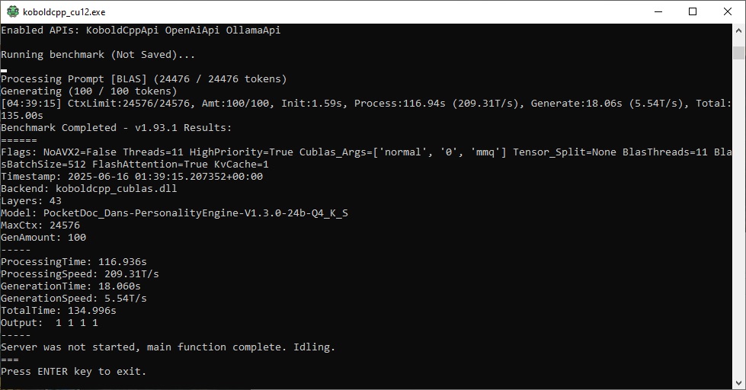Click the Backend koboldcpp_cublas.dll line
Viewport: 746px width, 390px height.
click(x=89, y=188)
